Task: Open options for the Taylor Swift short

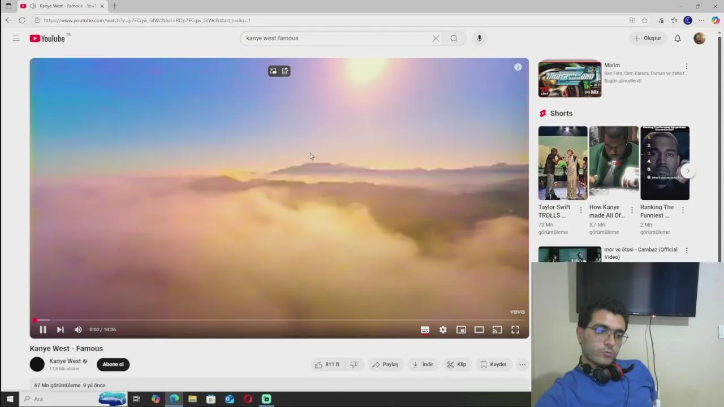Action: (x=581, y=210)
